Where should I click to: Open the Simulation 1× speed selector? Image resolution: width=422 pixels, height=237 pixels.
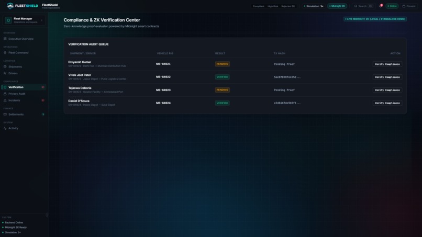(314, 6)
